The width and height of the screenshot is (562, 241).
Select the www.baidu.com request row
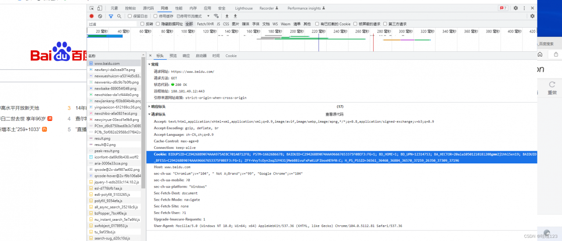coord(115,64)
